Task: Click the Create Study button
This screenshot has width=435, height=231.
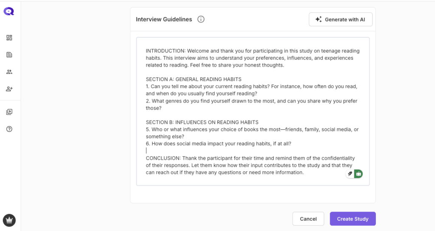Action: click(x=353, y=219)
